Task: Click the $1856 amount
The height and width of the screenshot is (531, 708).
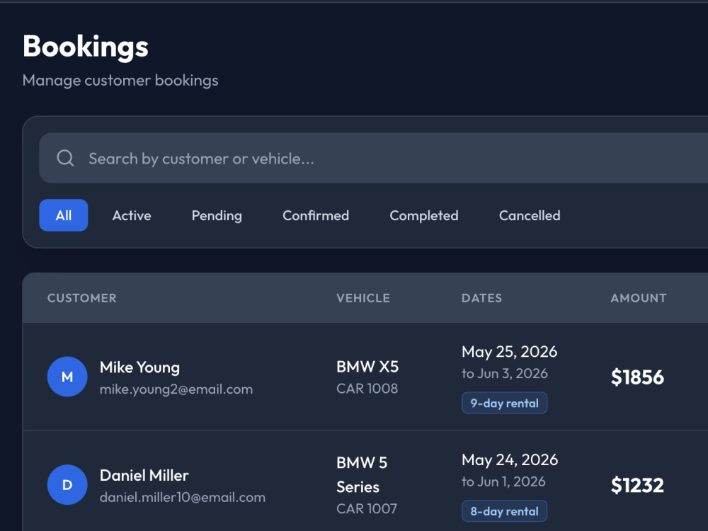Action: pos(637,377)
